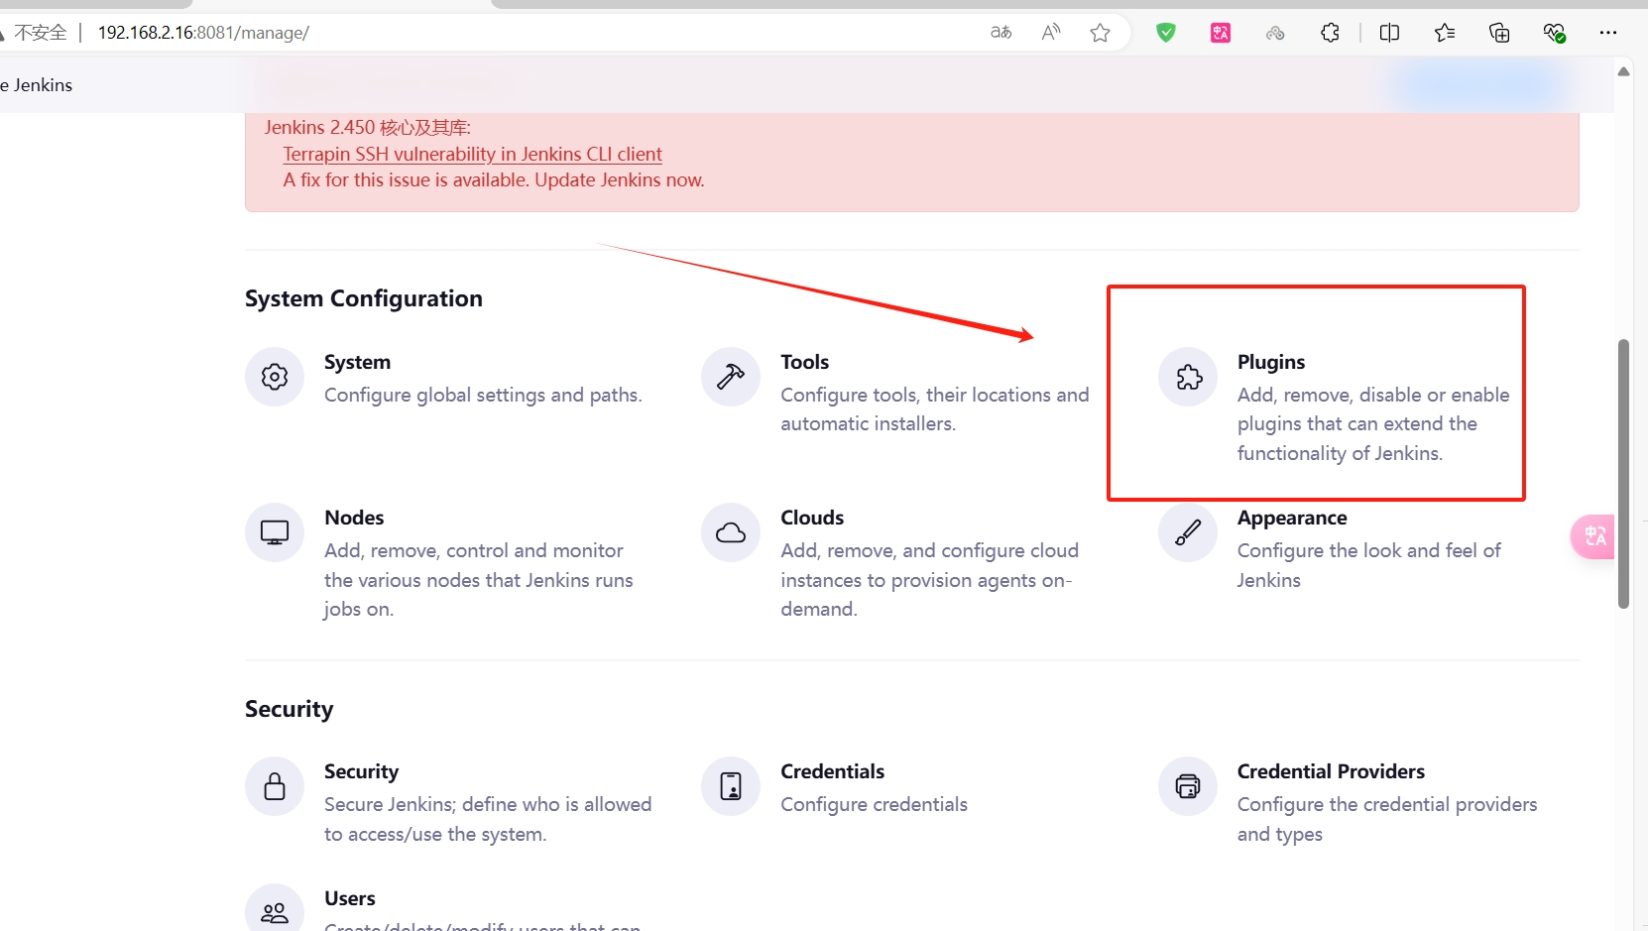
Task: Open the Collections icon
Action: (1499, 33)
